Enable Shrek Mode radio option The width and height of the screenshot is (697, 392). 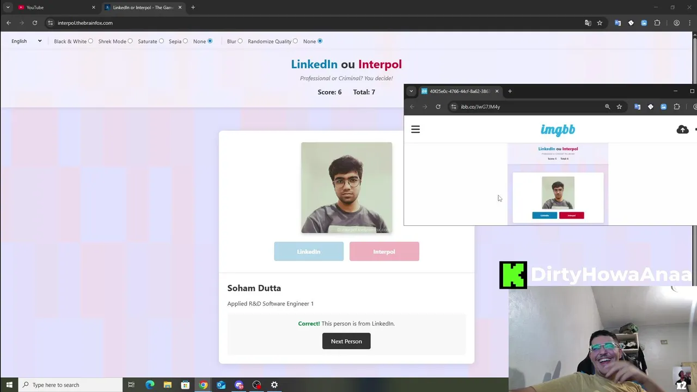pyautogui.click(x=130, y=41)
